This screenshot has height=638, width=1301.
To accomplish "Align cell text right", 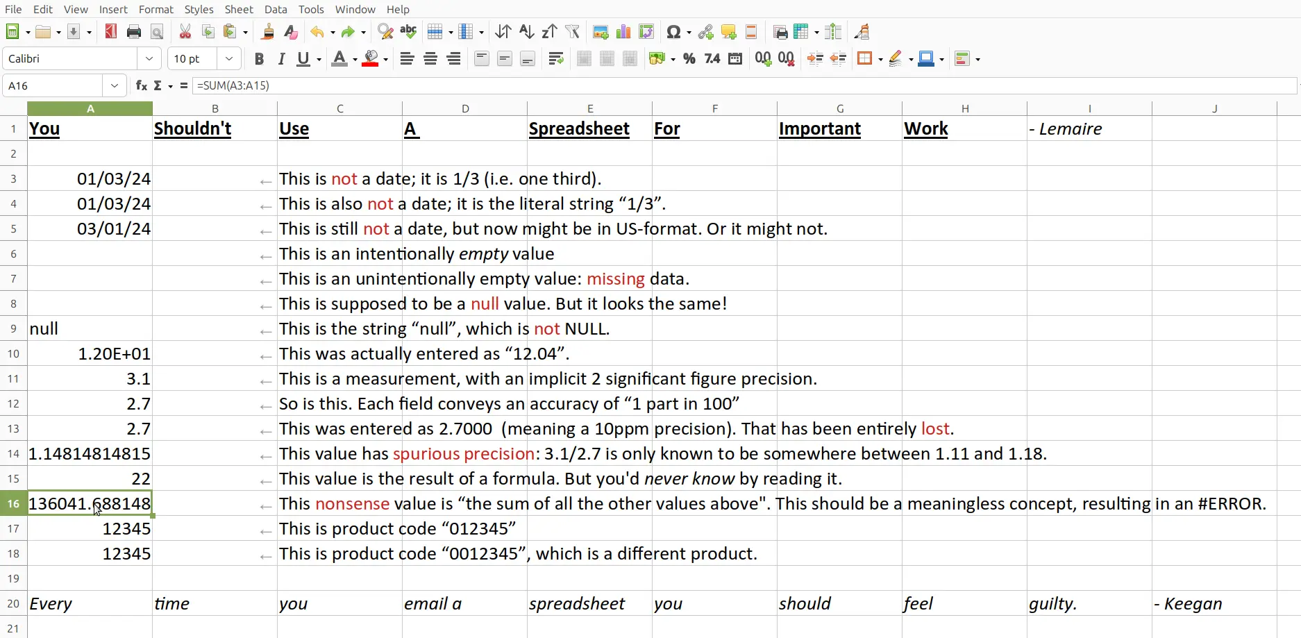I will [x=453, y=59].
